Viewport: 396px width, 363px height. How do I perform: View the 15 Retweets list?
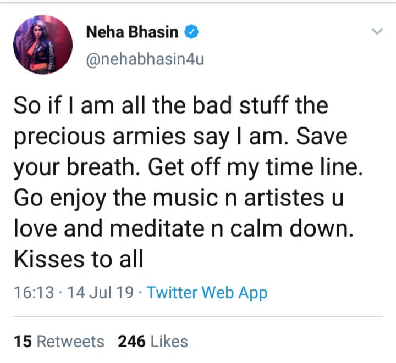pyautogui.click(x=59, y=342)
